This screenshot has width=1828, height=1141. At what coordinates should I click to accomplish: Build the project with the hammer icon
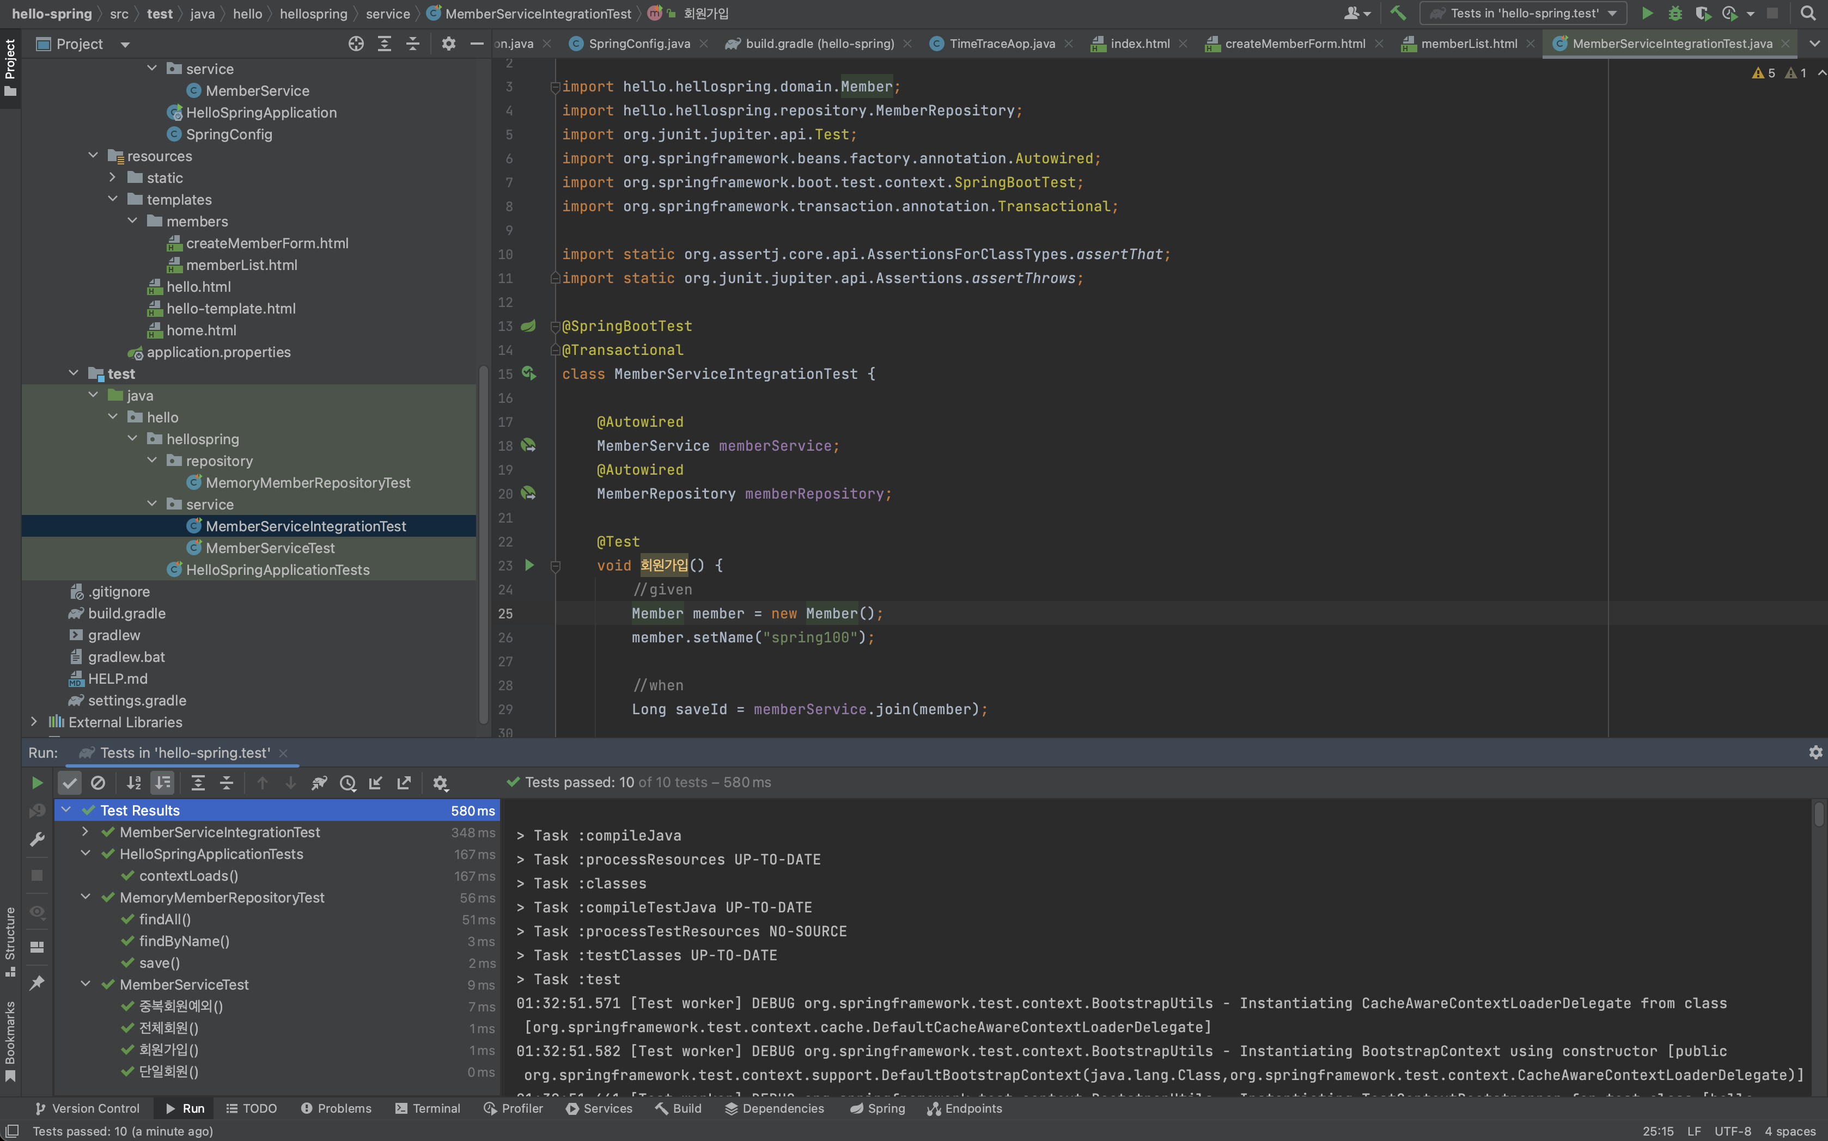pyautogui.click(x=1398, y=13)
